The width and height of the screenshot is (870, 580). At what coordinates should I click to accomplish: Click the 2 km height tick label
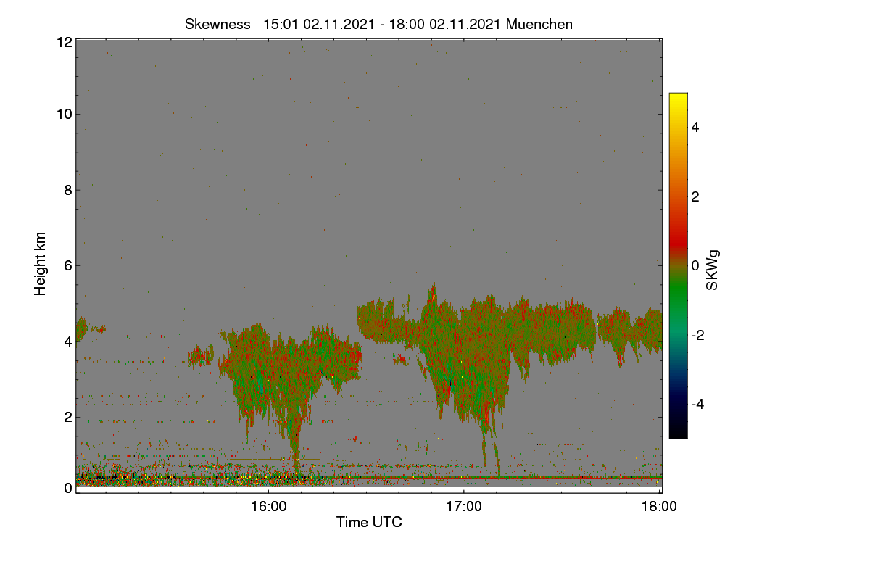coord(67,417)
